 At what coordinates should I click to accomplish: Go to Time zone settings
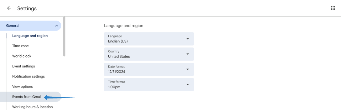20,46
